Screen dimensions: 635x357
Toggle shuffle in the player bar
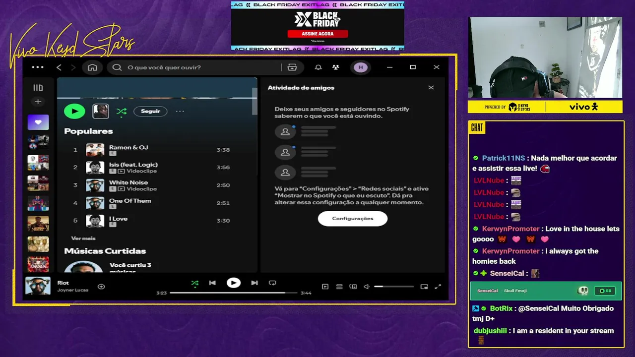pos(195,283)
